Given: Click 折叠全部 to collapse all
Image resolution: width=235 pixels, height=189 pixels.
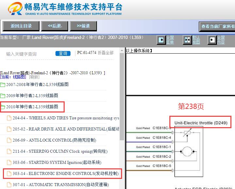Looking at the screenshot, I should [106, 53].
